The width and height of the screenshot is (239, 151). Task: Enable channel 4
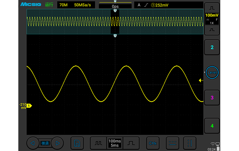[212, 126]
